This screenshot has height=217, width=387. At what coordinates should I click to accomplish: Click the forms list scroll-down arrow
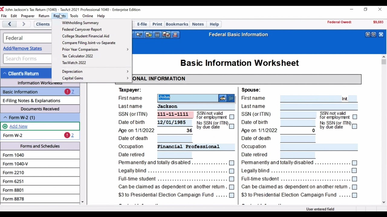(82, 202)
